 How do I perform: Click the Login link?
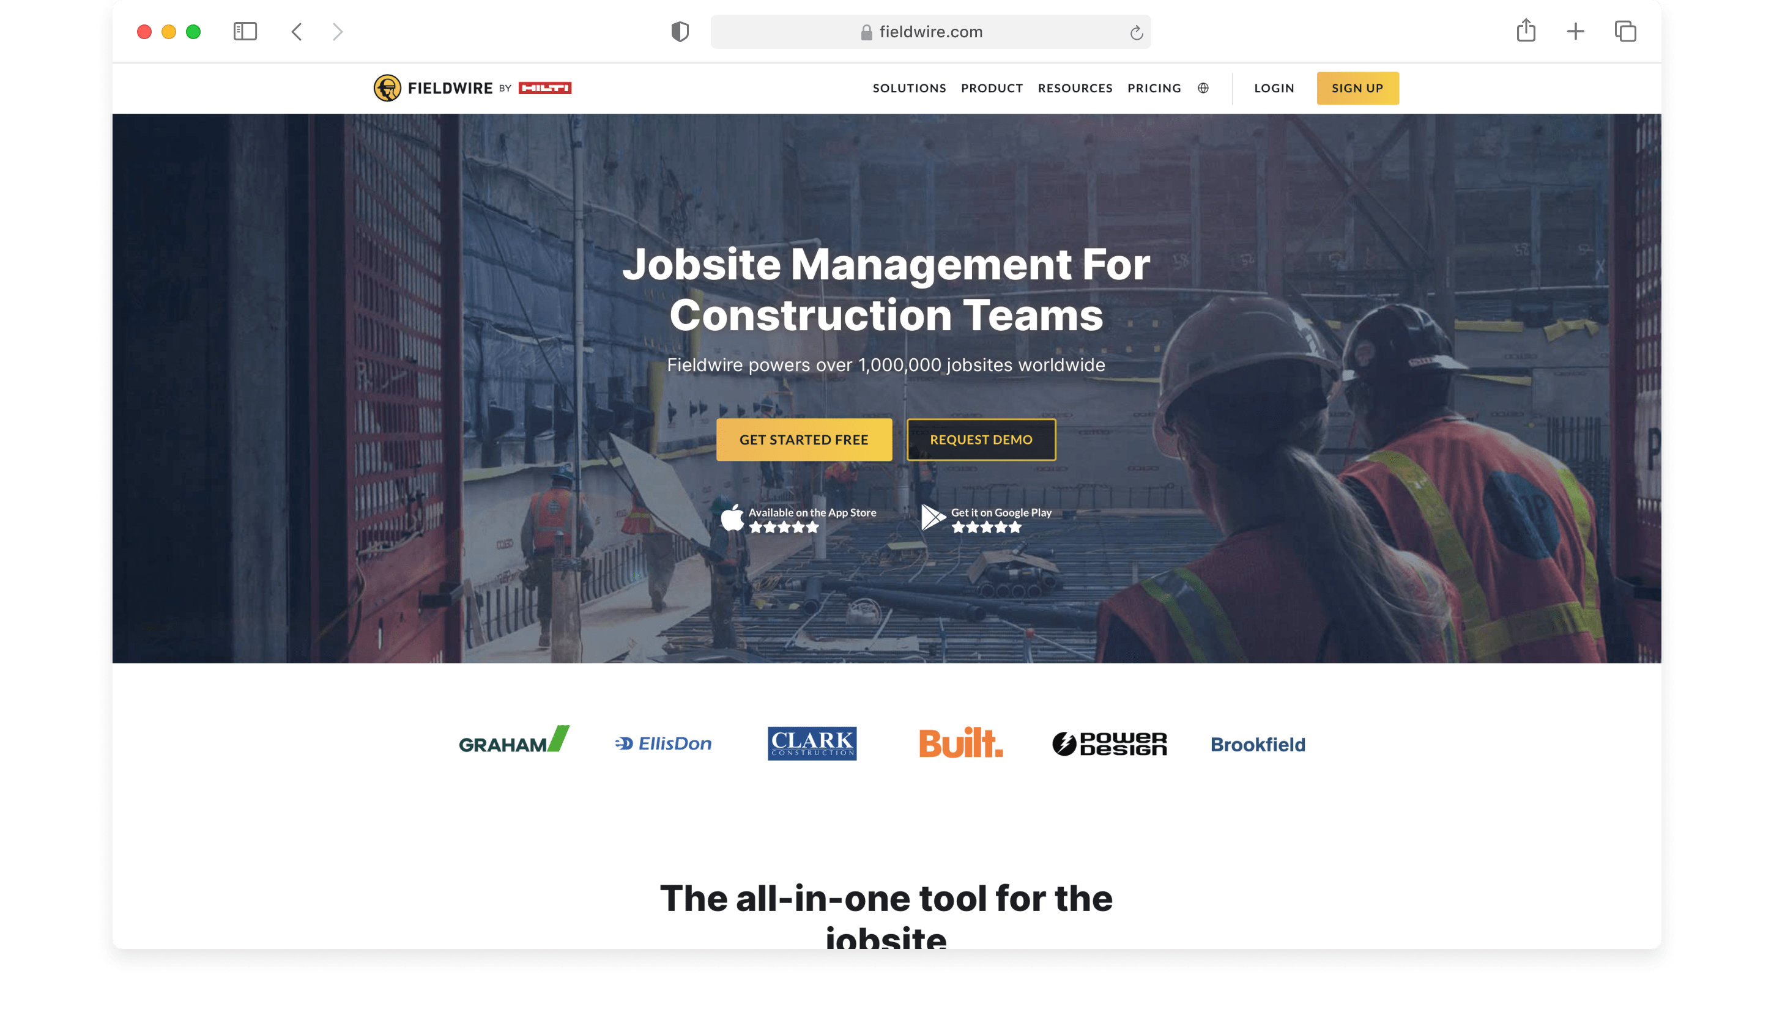pyautogui.click(x=1274, y=89)
